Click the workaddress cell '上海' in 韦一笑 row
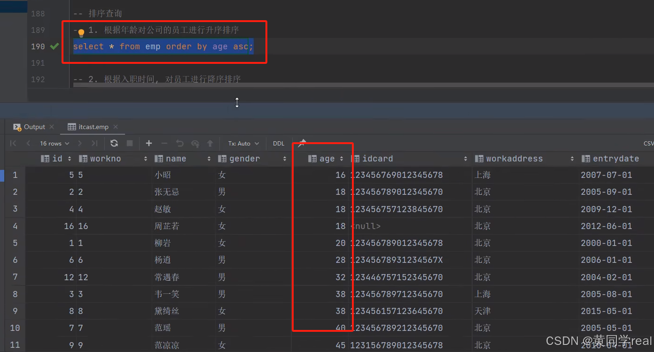 coord(483,294)
